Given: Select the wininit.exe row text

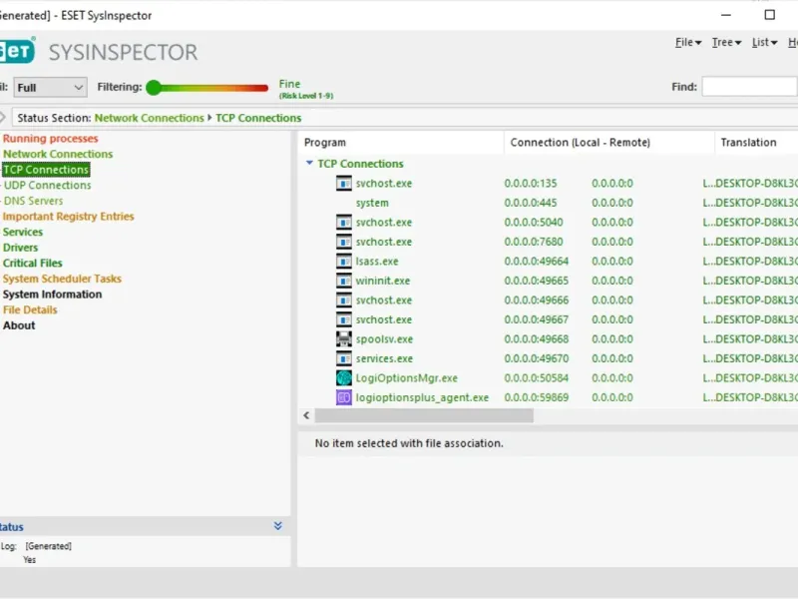Looking at the screenshot, I should pyautogui.click(x=383, y=281).
